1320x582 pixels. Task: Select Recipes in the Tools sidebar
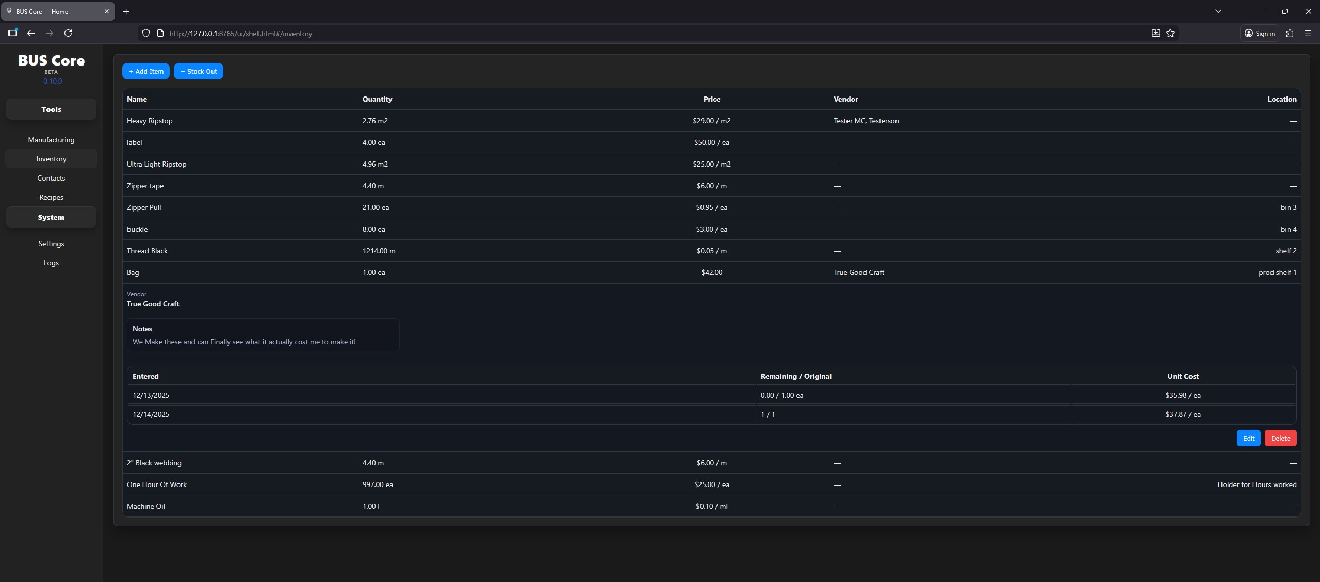[51, 197]
